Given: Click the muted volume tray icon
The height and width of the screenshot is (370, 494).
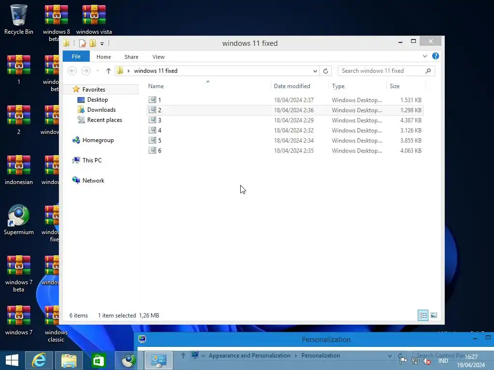Looking at the screenshot, I should 427,361.
